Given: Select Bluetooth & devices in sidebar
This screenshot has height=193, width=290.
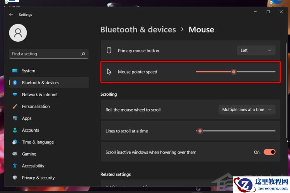Looking at the screenshot, I should click(x=49, y=83).
